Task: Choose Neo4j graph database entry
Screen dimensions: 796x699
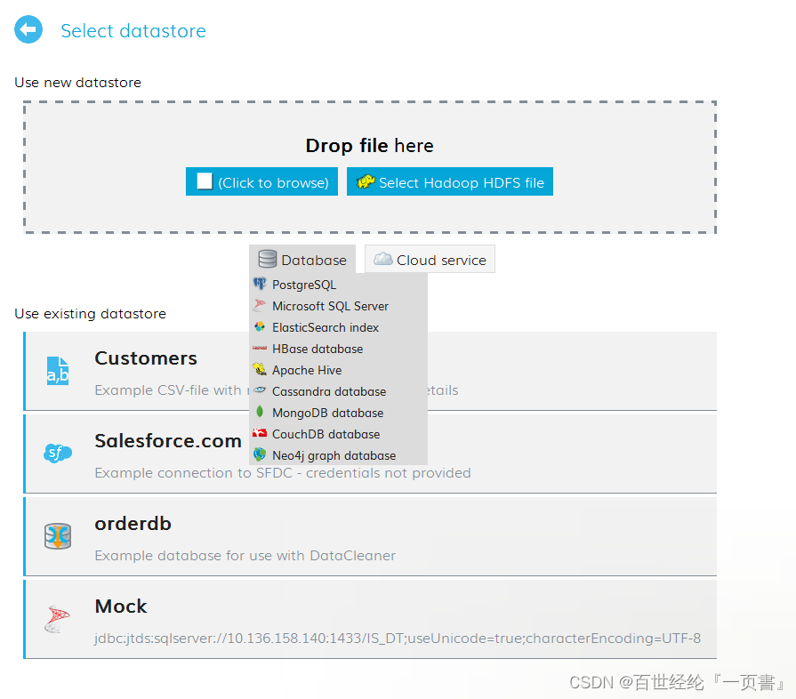Action: click(x=338, y=454)
